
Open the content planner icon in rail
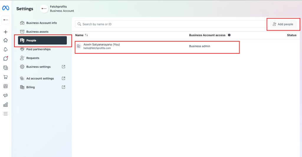tap(6, 68)
